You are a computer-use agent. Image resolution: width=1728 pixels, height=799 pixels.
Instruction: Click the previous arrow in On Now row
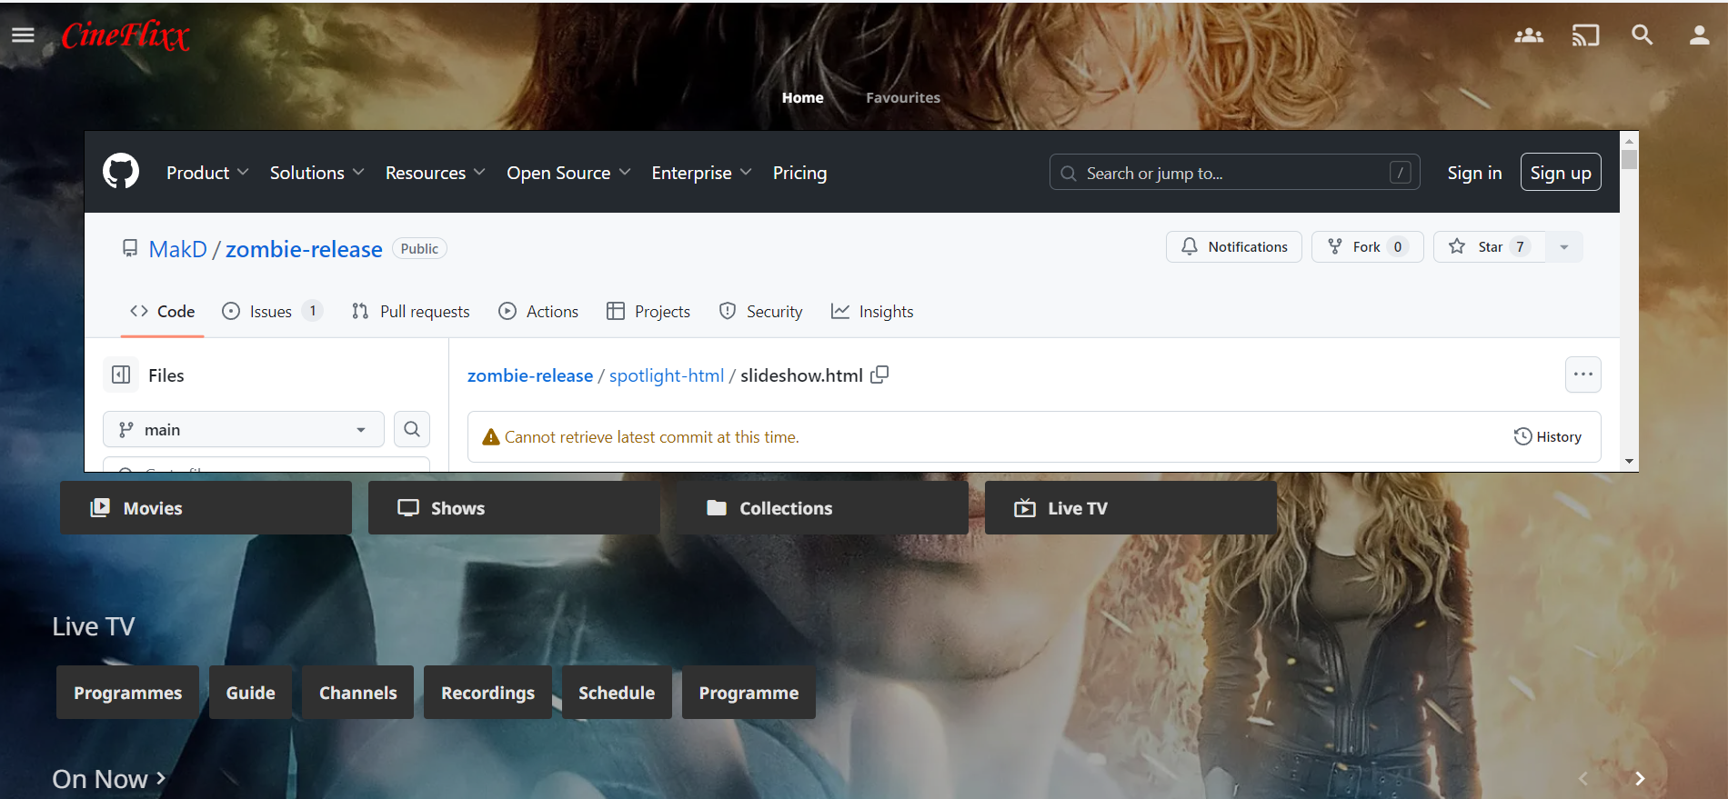point(1583,779)
